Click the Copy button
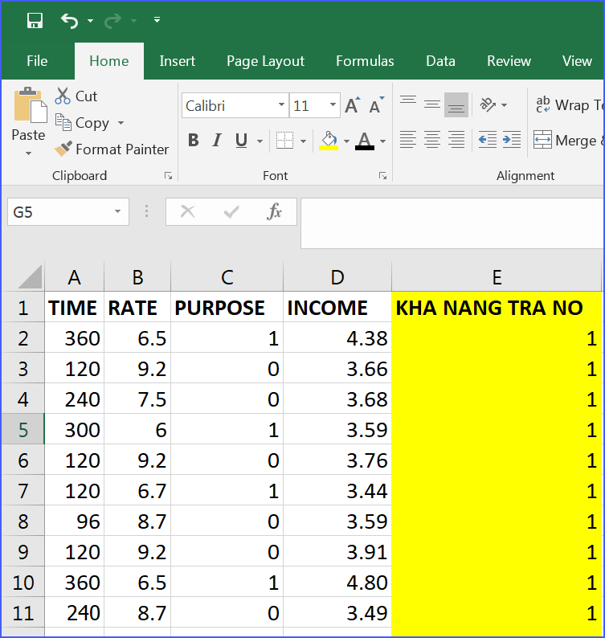This screenshot has height=638, width=605. tap(84, 123)
